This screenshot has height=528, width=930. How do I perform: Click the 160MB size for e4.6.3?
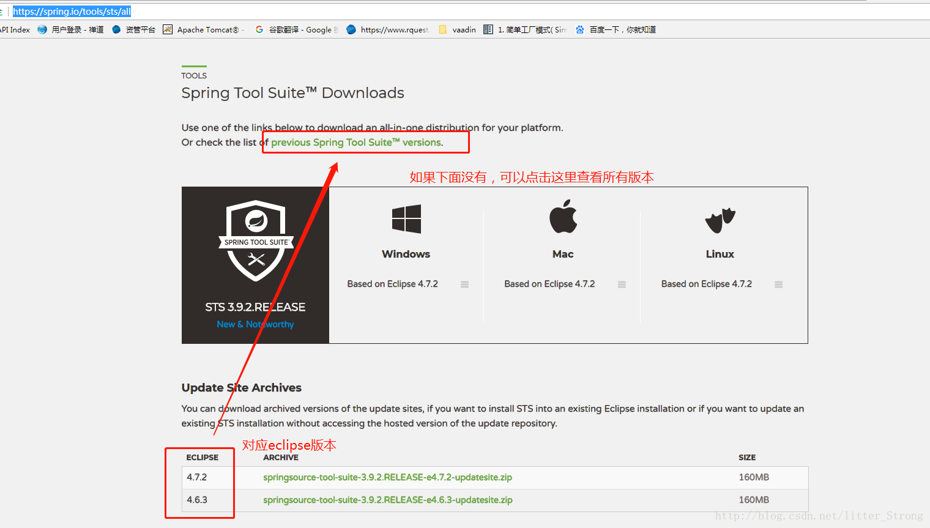754,500
